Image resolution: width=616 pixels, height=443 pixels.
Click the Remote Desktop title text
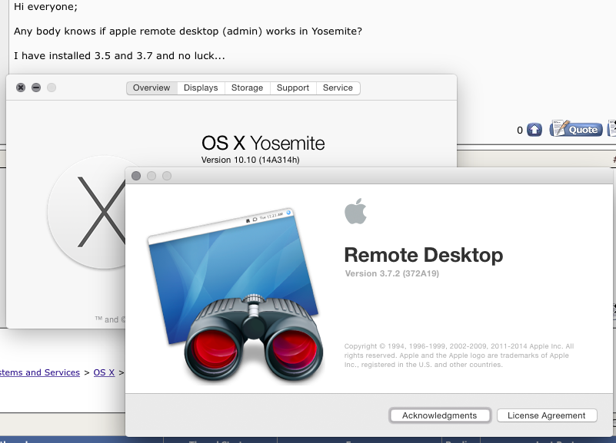coord(424,255)
